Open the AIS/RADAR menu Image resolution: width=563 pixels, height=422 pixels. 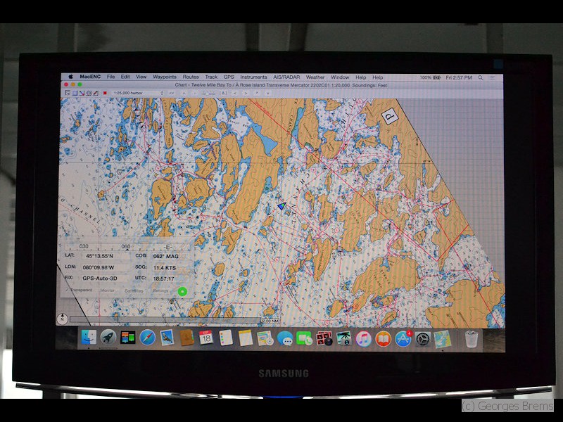coord(286,77)
